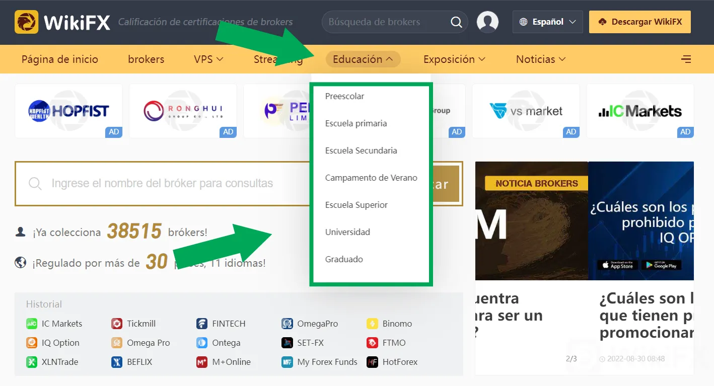Click the search magnifier in broker search

point(456,22)
